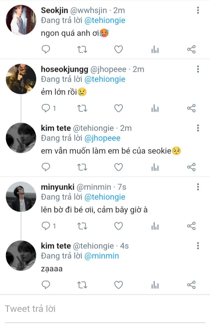The width and height of the screenshot is (210, 324).
Task: Open the @tehiongie mention in Seokjin's reply
Action: pos(105,20)
